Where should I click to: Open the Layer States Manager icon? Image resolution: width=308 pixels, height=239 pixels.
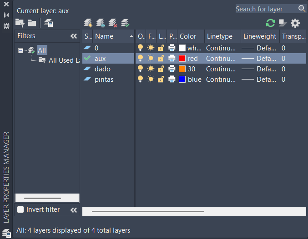(48, 23)
